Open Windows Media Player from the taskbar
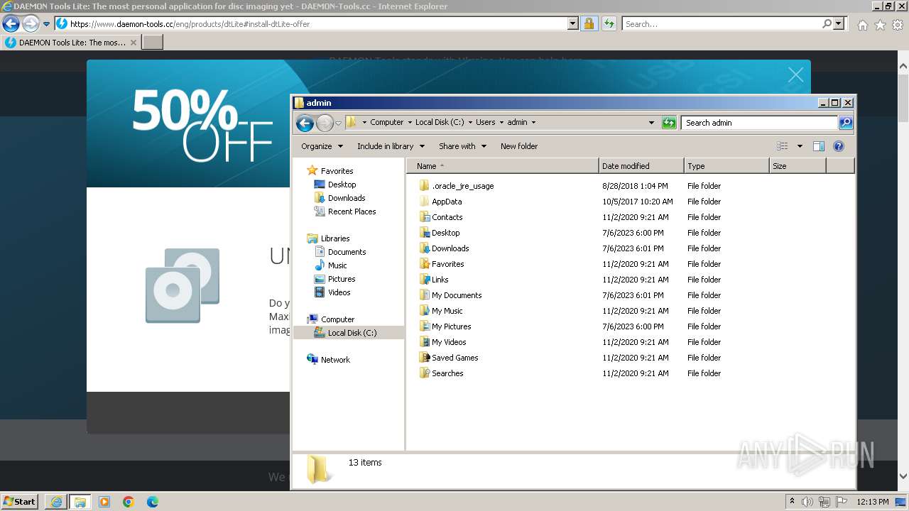909x511 pixels. point(104,502)
